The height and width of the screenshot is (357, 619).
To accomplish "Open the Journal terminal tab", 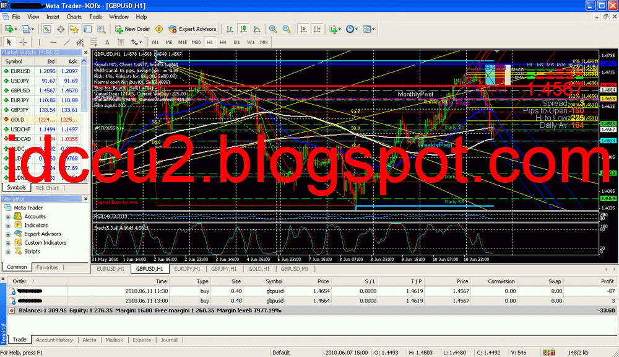I will tap(169, 340).
